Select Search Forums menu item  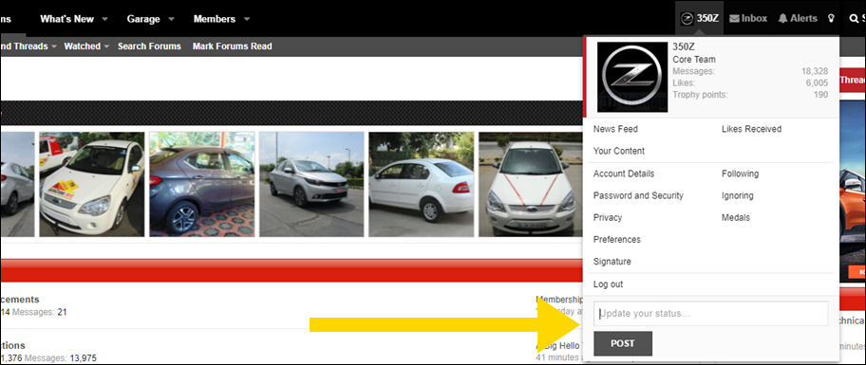(149, 46)
